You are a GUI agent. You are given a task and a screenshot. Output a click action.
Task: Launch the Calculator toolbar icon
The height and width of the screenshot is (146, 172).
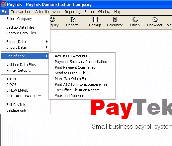point(115,20)
